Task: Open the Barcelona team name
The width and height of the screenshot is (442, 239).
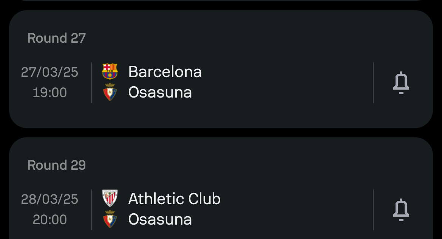Action: [165, 72]
